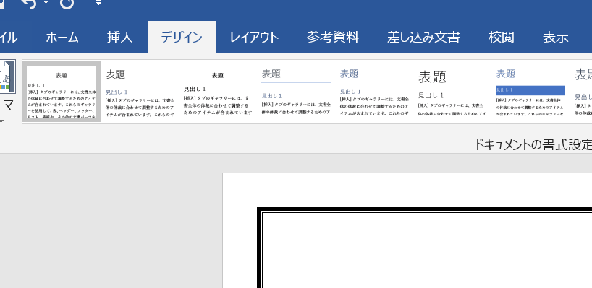The image size is (592, 288).
Task: Expand the Undo history dropdown arrow
Action: tap(46, 3)
